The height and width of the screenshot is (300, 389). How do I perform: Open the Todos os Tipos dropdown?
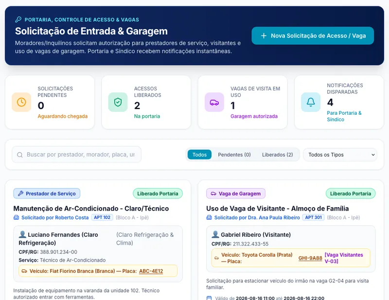pos(340,155)
